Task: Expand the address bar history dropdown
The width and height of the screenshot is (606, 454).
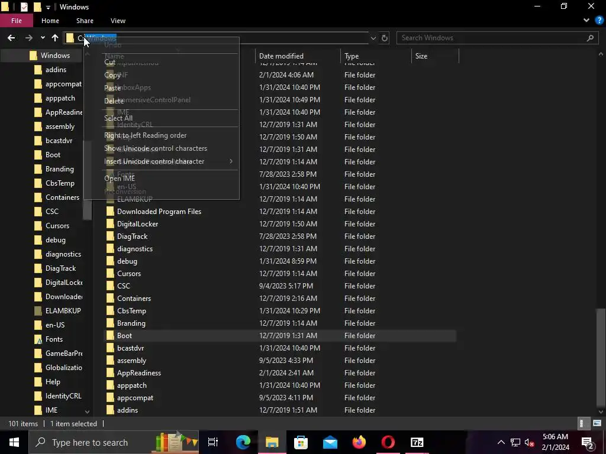Action: click(373, 38)
